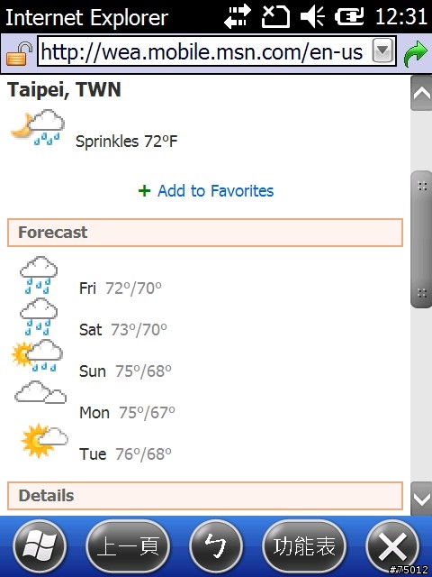Viewport: 432px width, 577px height.
Task: Click the scroll down arrow on scrollbar
Action: tap(421, 499)
